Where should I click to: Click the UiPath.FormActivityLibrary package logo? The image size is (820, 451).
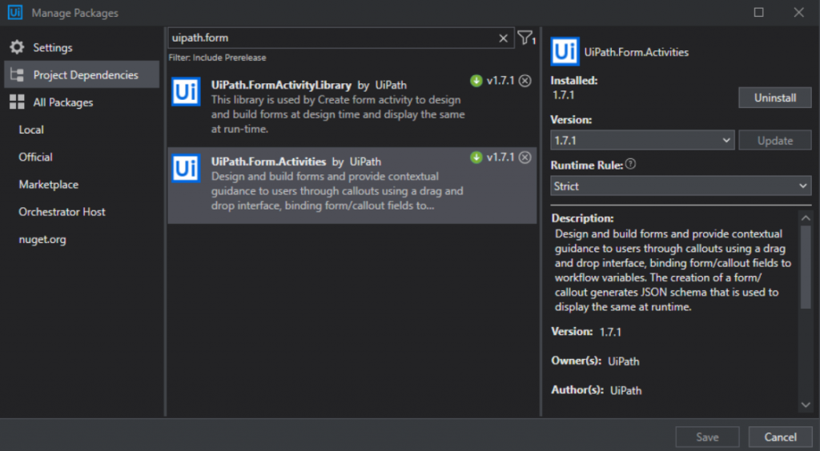coord(186,92)
